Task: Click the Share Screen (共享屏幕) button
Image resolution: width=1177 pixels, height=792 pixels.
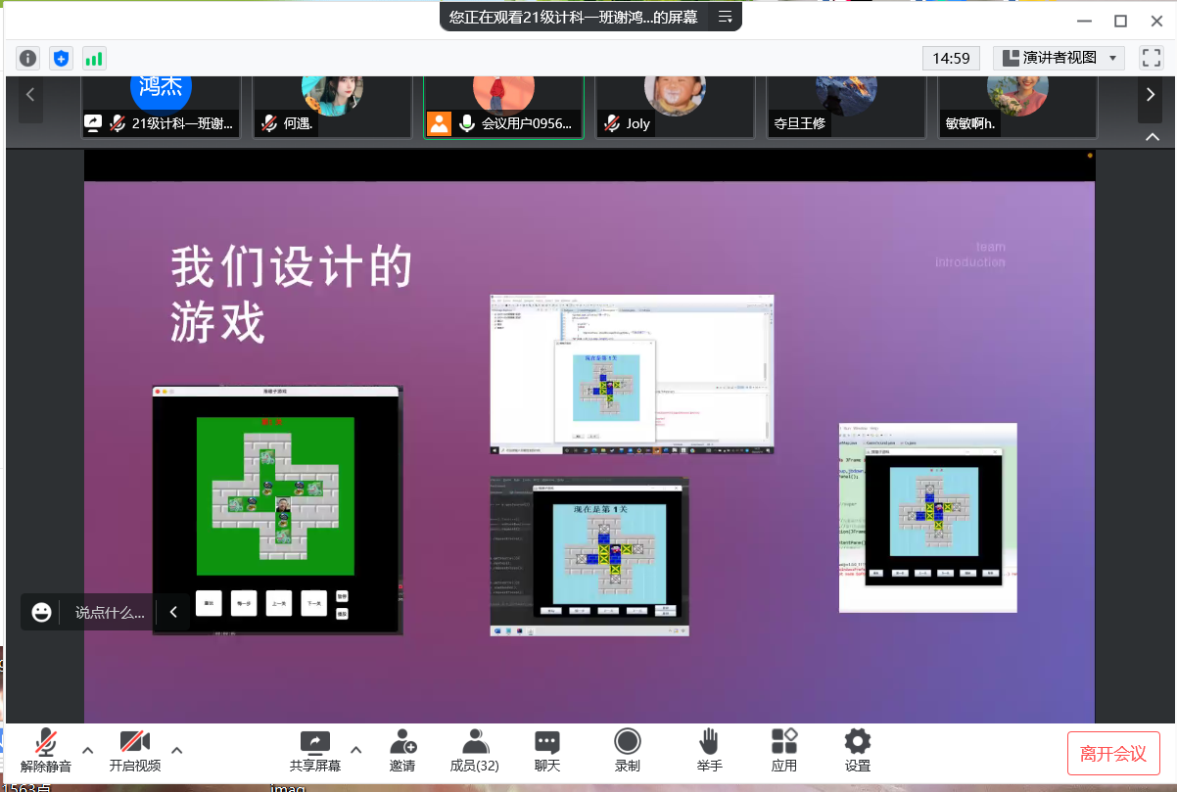Action: (x=315, y=750)
